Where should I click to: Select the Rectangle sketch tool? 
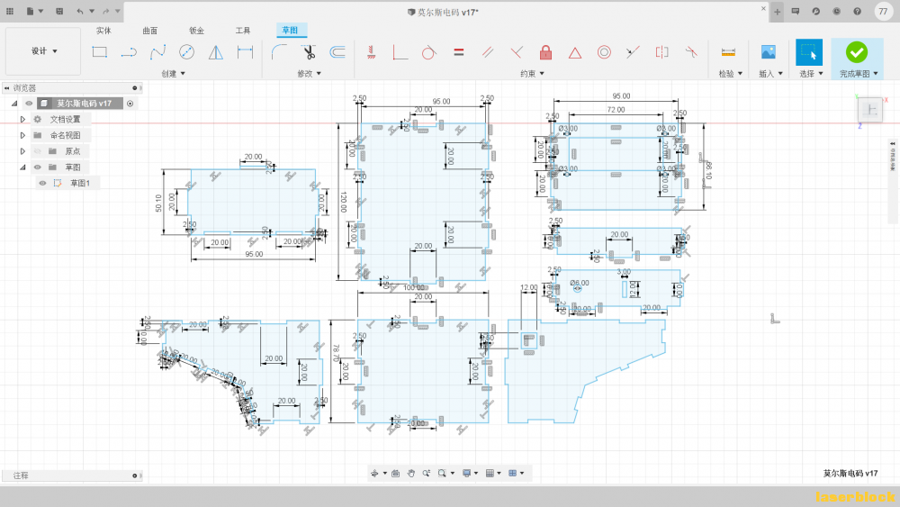[x=99, y=52]
